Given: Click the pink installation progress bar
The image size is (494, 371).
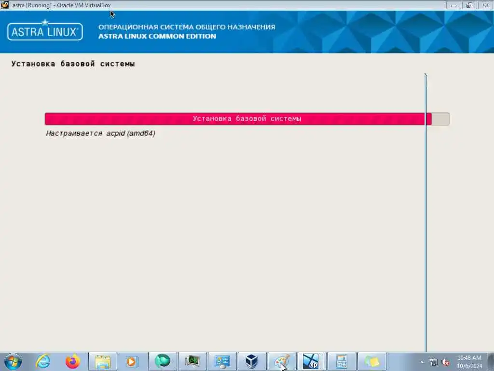Looking at the screenshot, I should click(247, 119).
